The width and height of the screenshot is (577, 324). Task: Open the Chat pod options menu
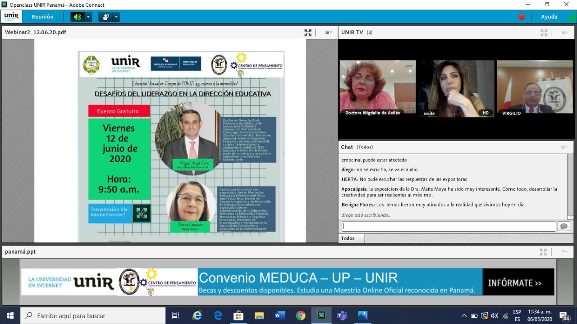564,147
